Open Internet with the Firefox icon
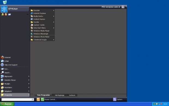 15,57
